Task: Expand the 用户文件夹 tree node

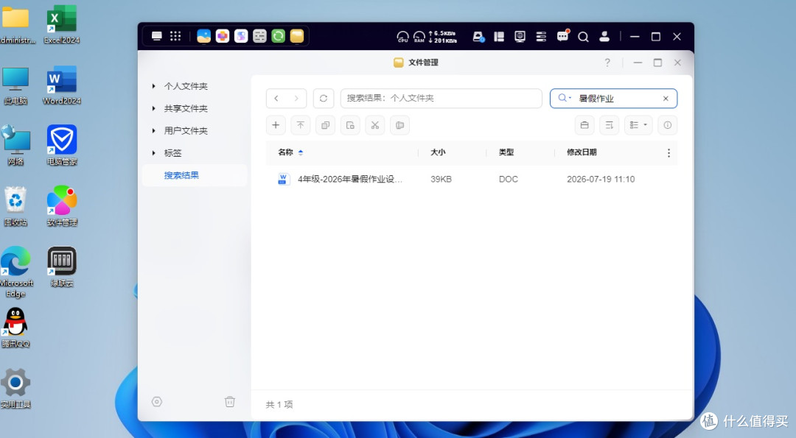Action: (153, 131)
